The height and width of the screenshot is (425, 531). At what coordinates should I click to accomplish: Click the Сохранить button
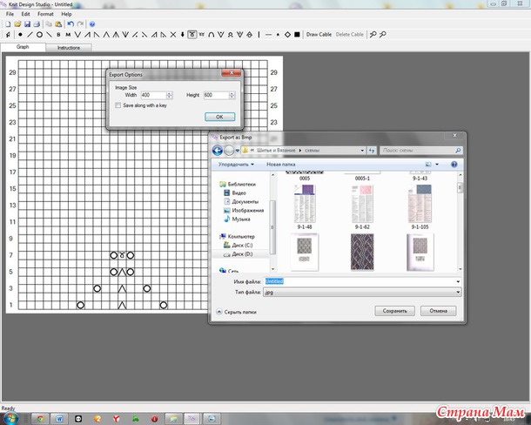coord(395,311)
